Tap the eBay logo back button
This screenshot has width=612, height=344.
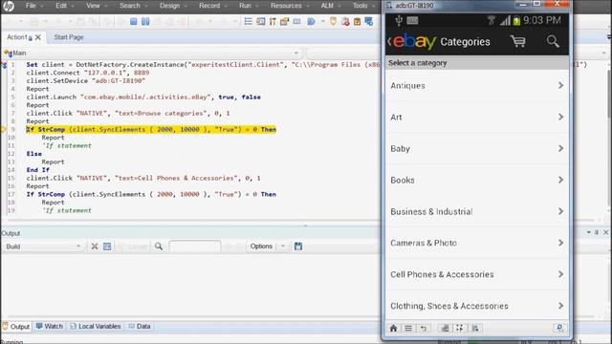[412, 41]
